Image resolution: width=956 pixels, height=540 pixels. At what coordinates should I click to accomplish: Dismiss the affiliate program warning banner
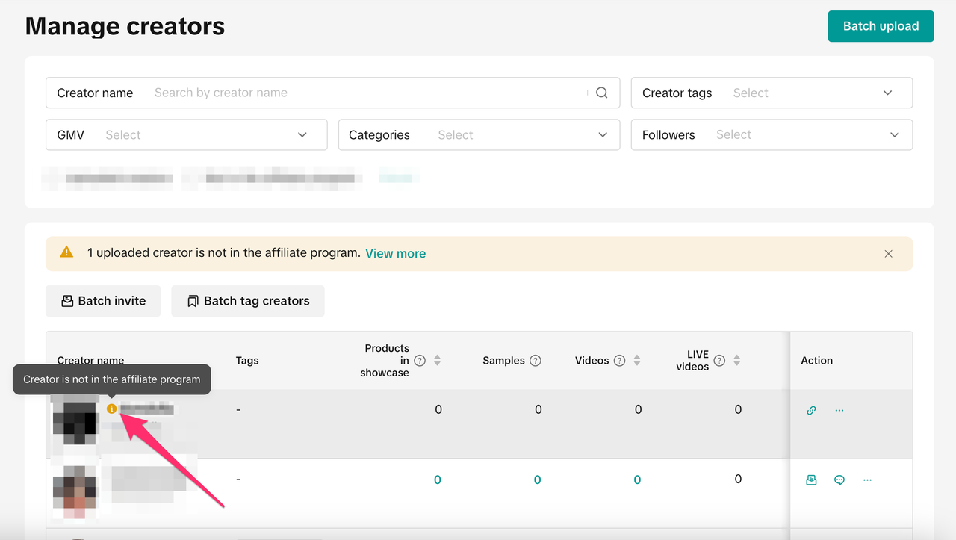pyautogui.click(x=888, y=254)
